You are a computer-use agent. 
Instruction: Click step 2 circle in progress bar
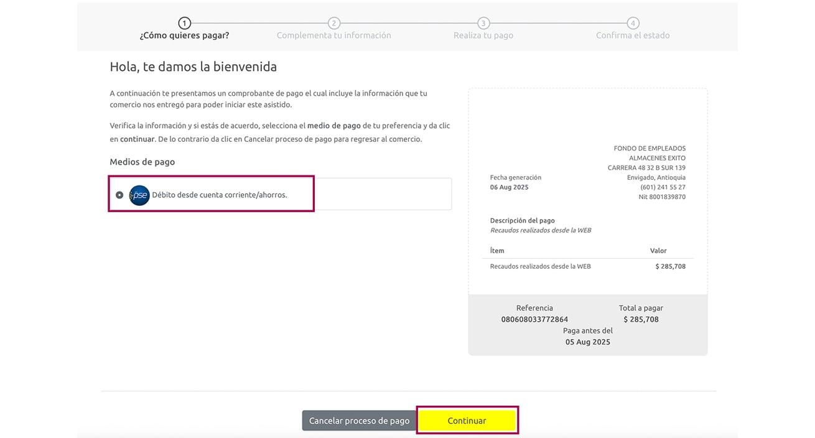click(x=334, y=23)
